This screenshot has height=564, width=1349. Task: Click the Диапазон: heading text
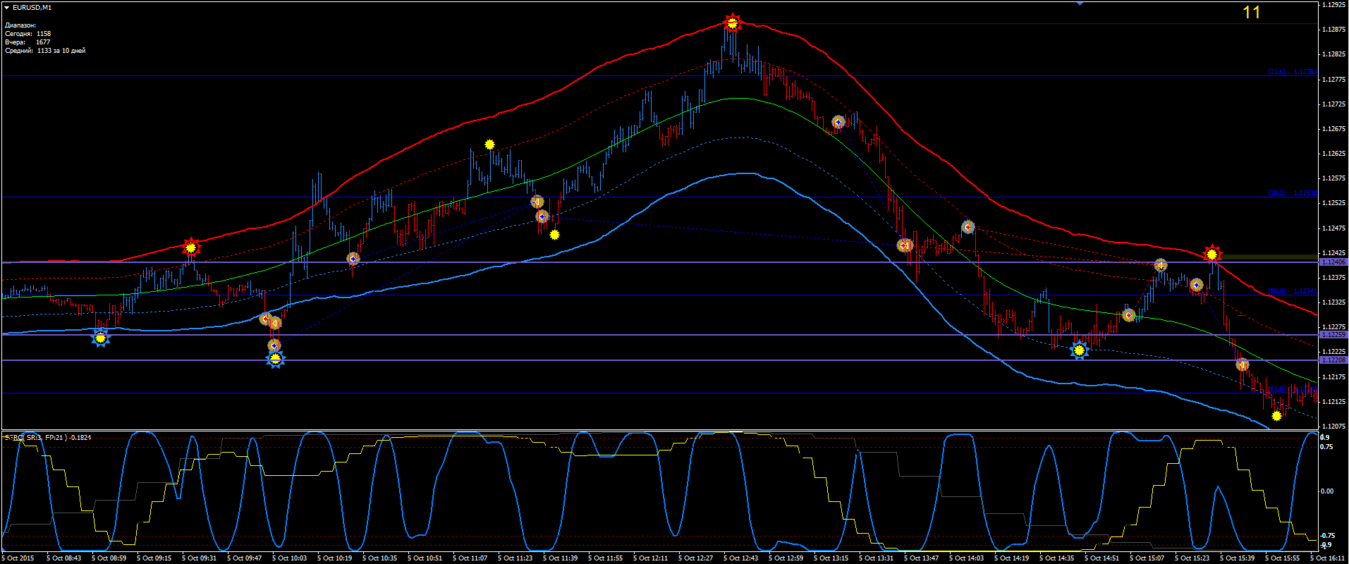[20, 25]
